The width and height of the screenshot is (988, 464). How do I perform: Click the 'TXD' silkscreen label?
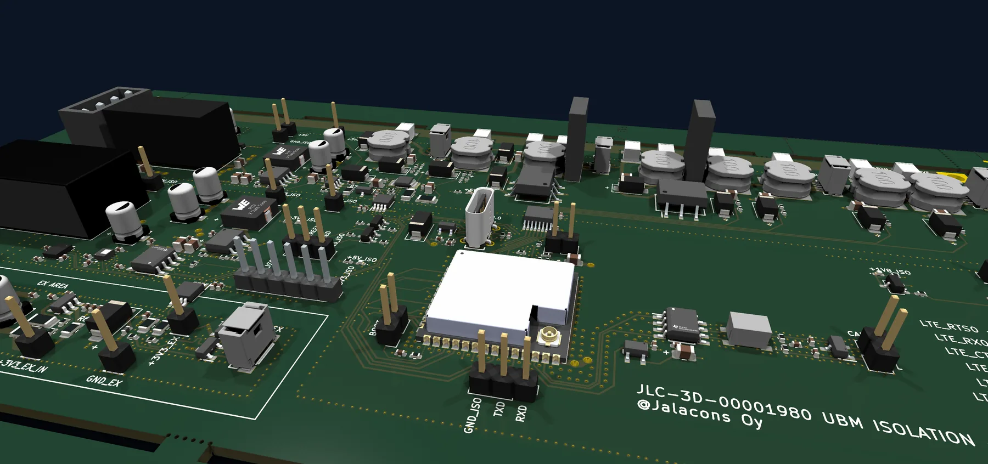pyautogui.click(x=498, y=409)
